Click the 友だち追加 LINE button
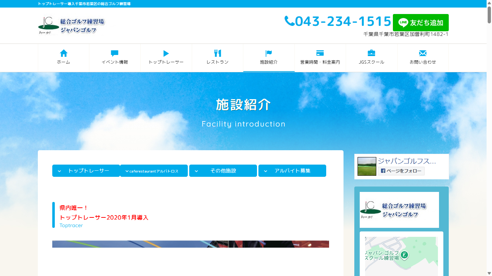Screen dimensions: 492x276 pyautogui.click(x=421, y=23)
